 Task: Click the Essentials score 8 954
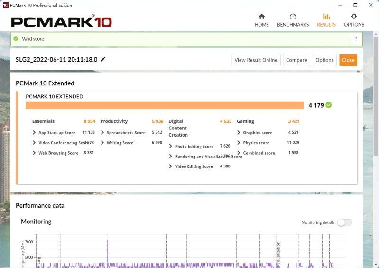pos(90,121)
